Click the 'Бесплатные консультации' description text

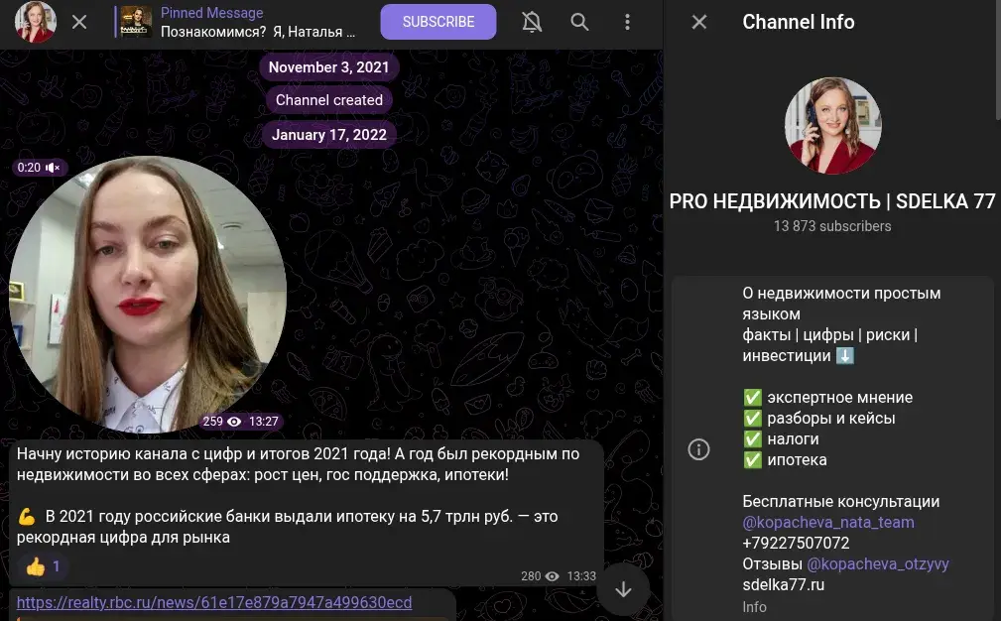[x=840, y=502]
